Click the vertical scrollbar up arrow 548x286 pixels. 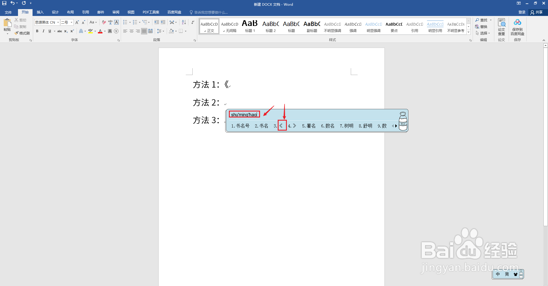tap(545, 45)
